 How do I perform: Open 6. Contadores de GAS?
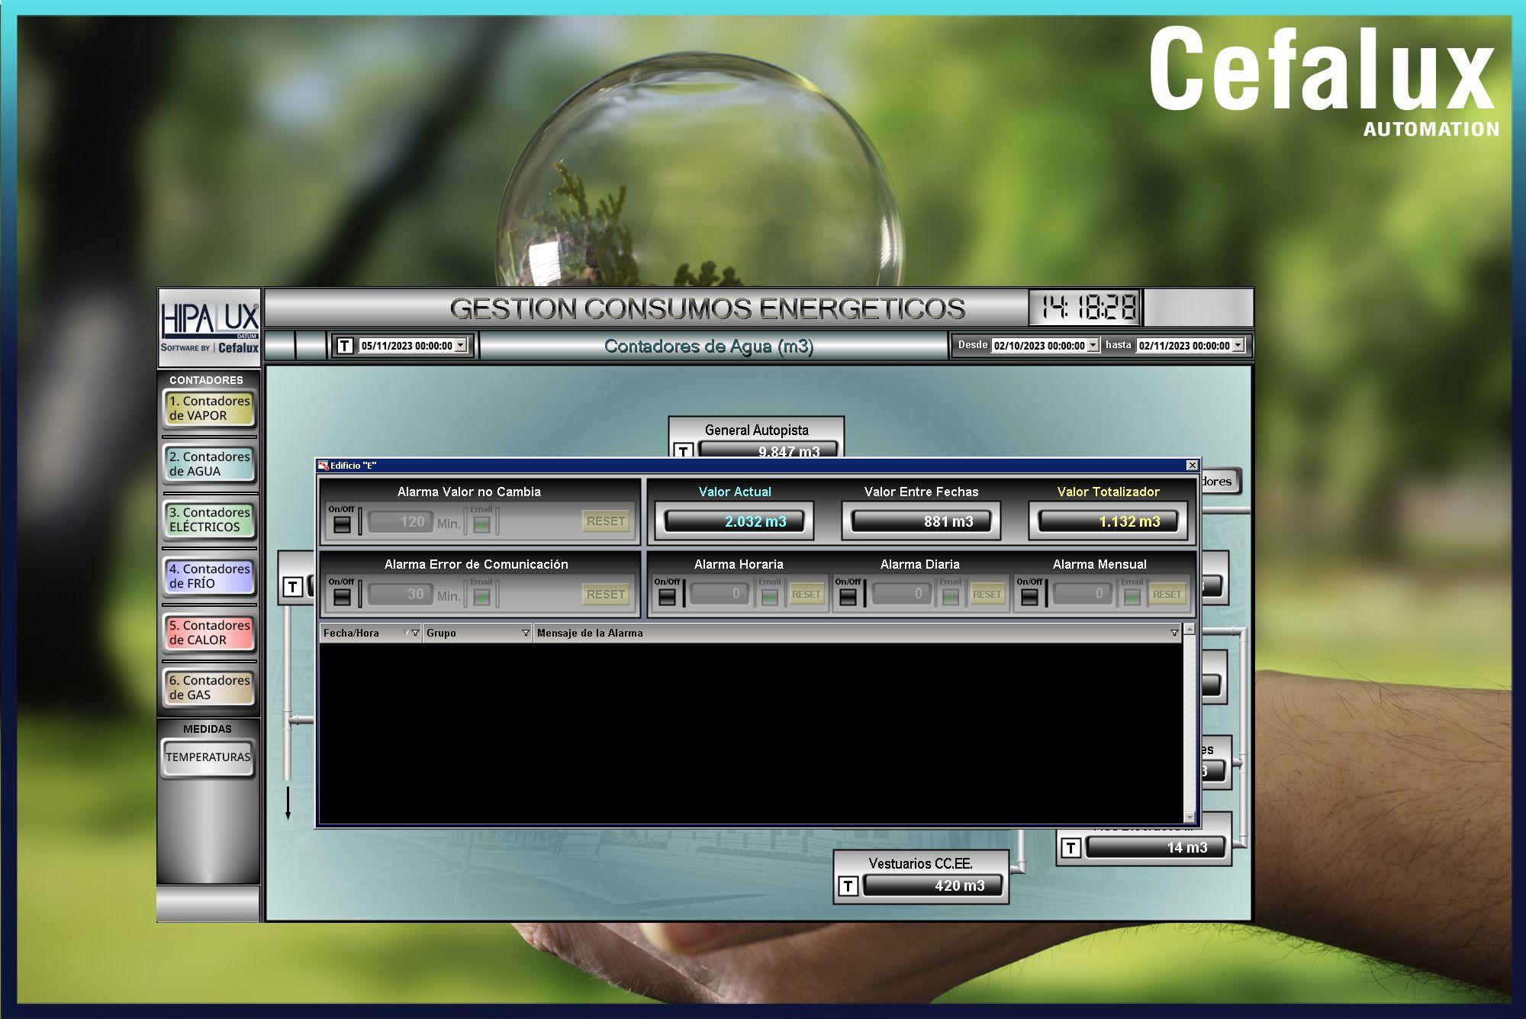(x=209, y=688)
